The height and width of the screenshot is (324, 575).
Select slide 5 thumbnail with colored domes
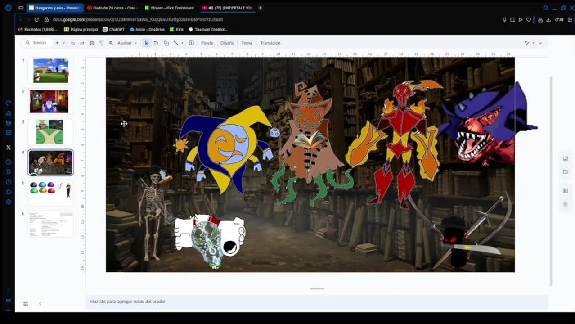tap(51, 193)
